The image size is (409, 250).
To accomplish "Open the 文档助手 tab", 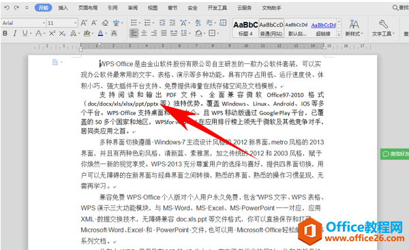I will point(271,7).
